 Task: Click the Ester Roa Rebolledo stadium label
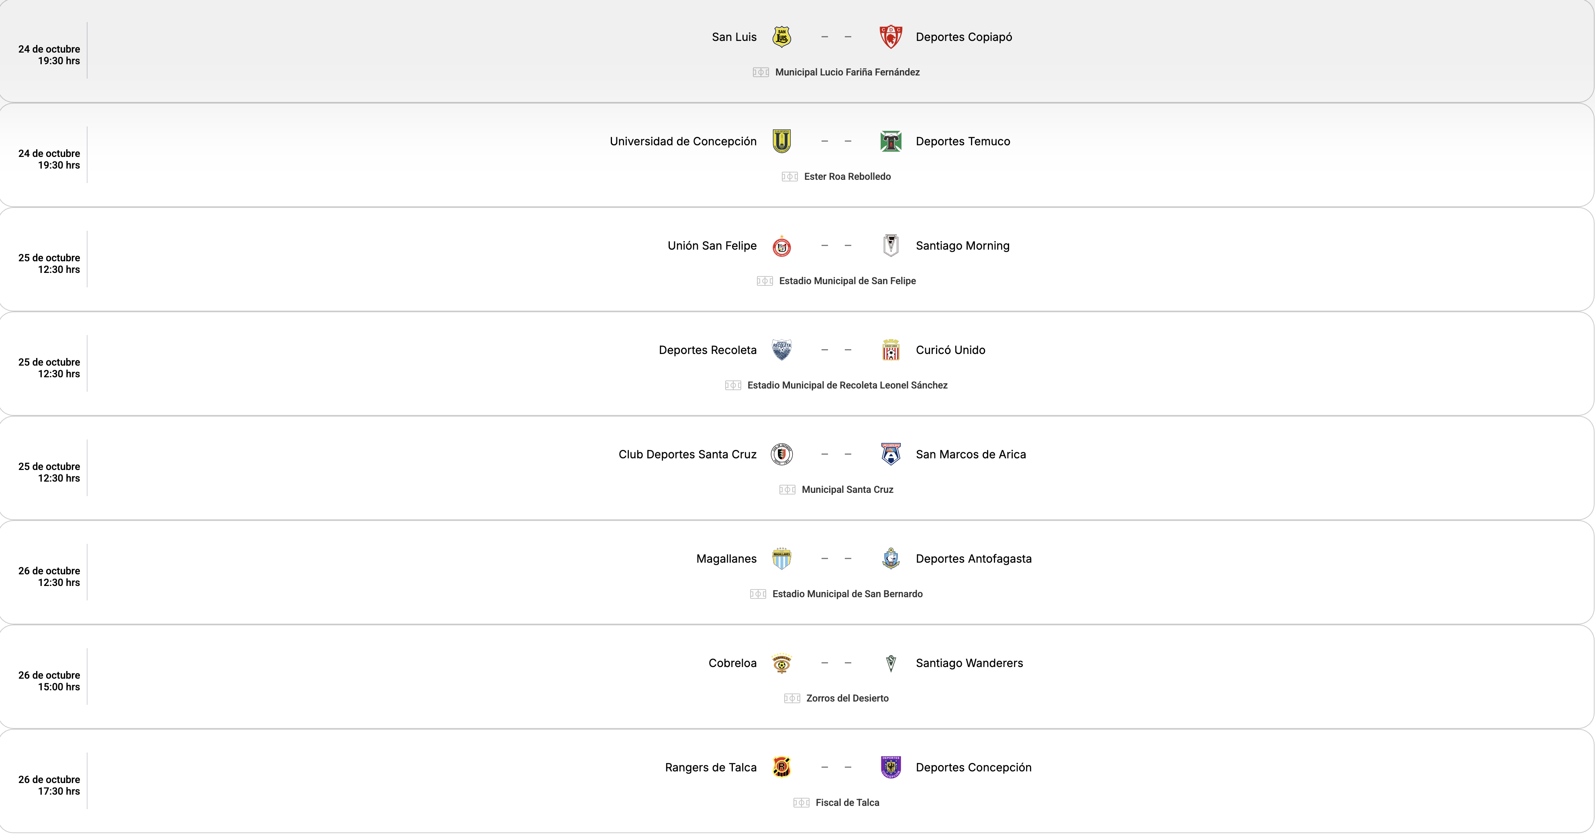(x=847, y=176)
